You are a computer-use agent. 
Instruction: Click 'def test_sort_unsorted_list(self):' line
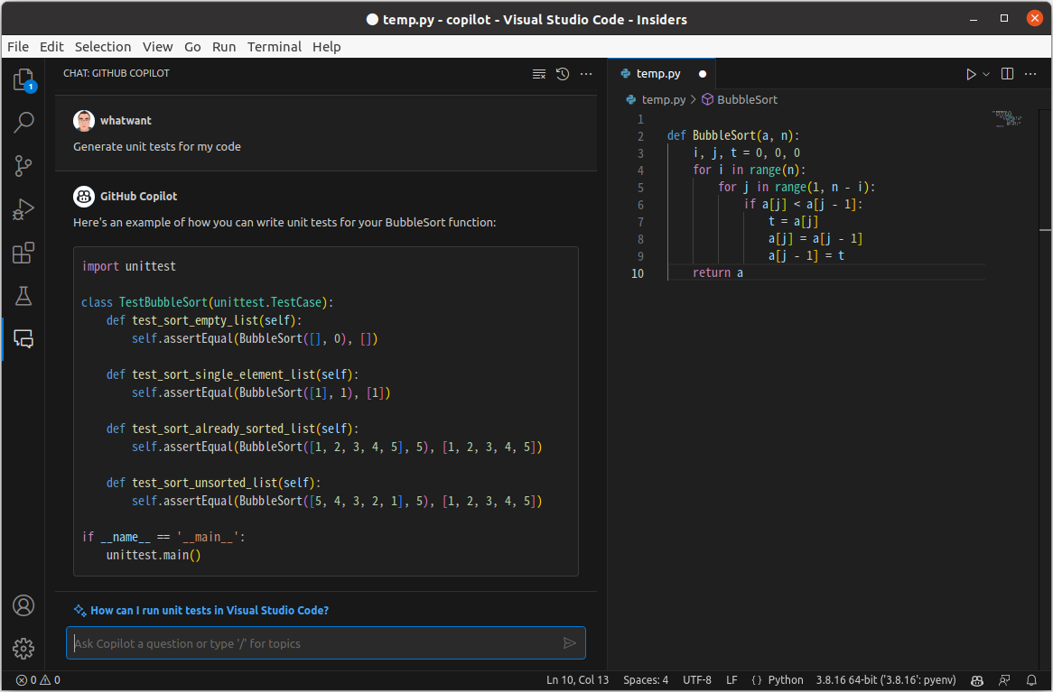tap(213, 483)
